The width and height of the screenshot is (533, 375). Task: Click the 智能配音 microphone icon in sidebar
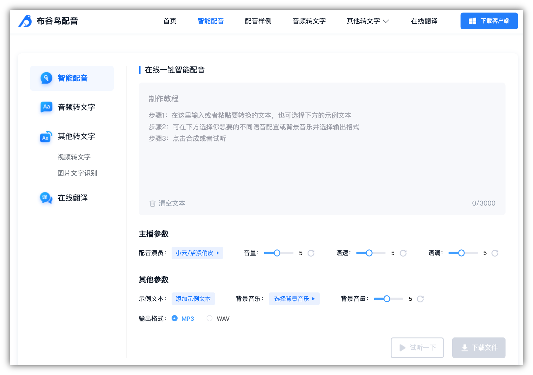click(x=46, y=78)
